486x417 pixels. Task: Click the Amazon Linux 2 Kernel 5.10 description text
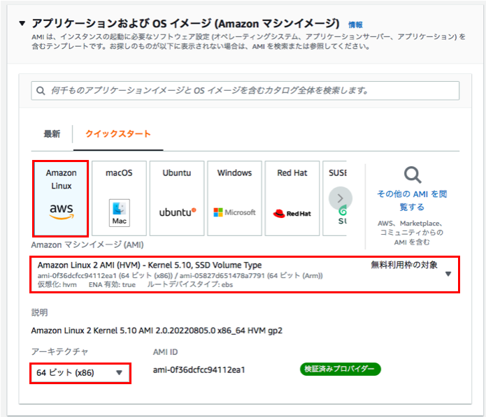(157, 330)
